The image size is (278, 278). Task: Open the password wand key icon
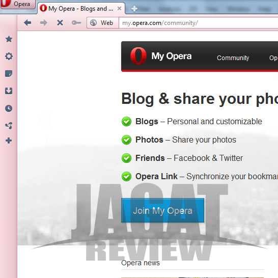point(76,23)
